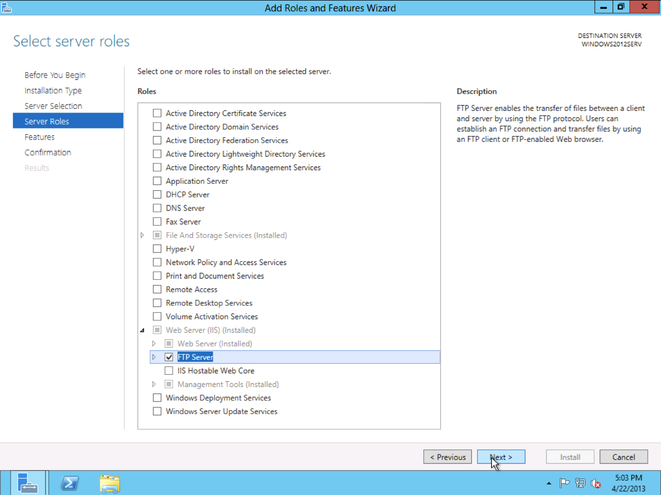The height and width of the screenshot is (495, 661).
Task: Open the Installation Type step
Action: (53, 90)
